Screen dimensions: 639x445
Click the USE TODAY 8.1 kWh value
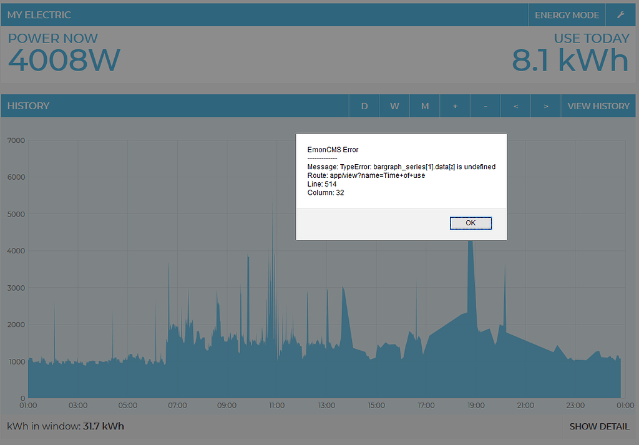[x=570, y=59]
